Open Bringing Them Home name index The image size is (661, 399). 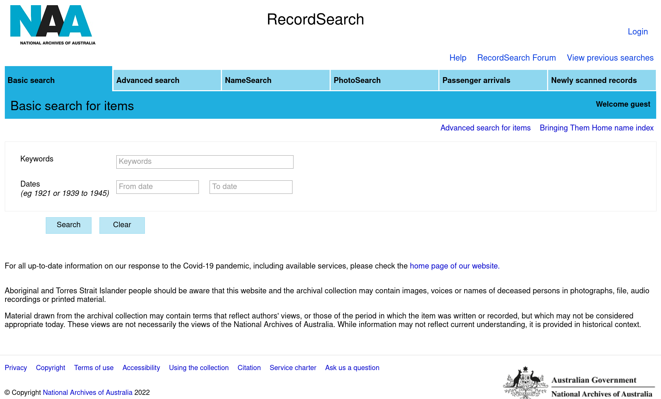(x=596, y=128)
